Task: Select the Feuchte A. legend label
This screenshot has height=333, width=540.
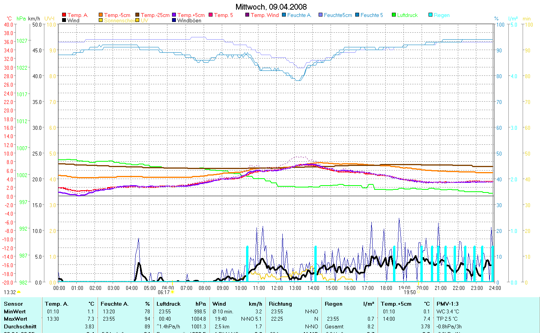Action: [x=299, y=15]
